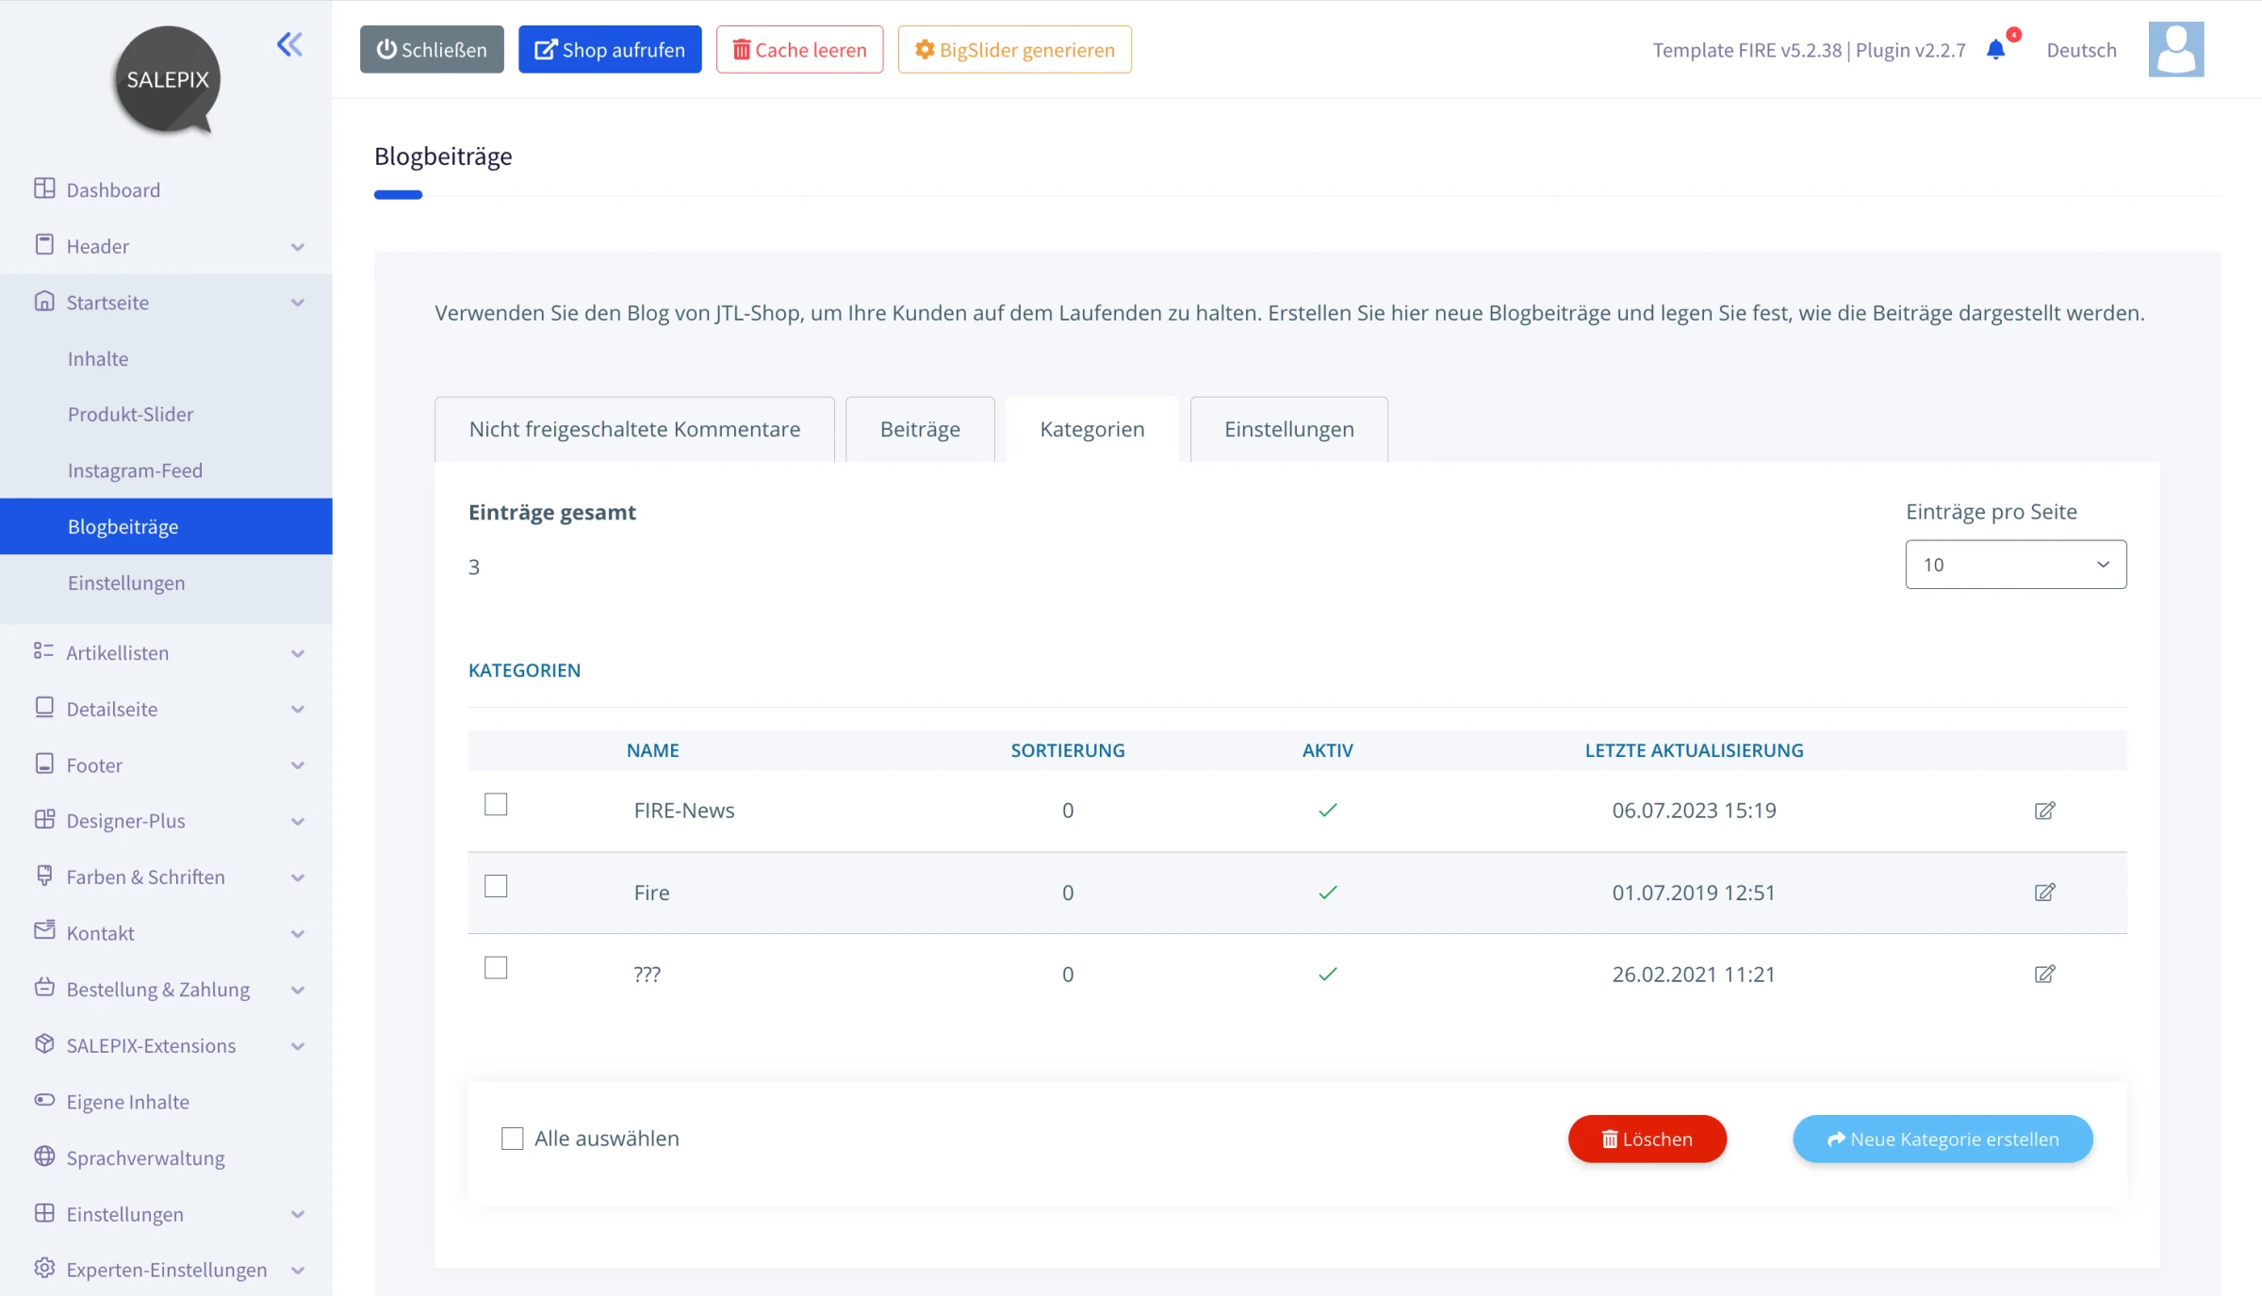Open the notification bell
The image size is (2262, 1296).
(x=1995, y=49)
